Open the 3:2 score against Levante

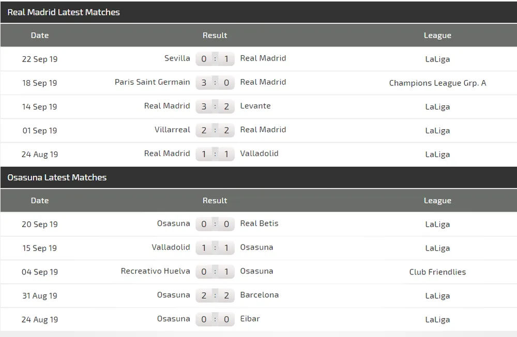point(215,106)
